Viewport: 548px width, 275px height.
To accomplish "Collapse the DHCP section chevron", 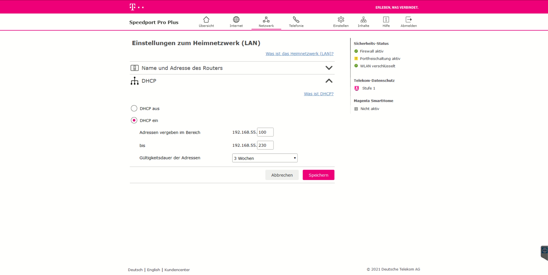I will [329, 81].
